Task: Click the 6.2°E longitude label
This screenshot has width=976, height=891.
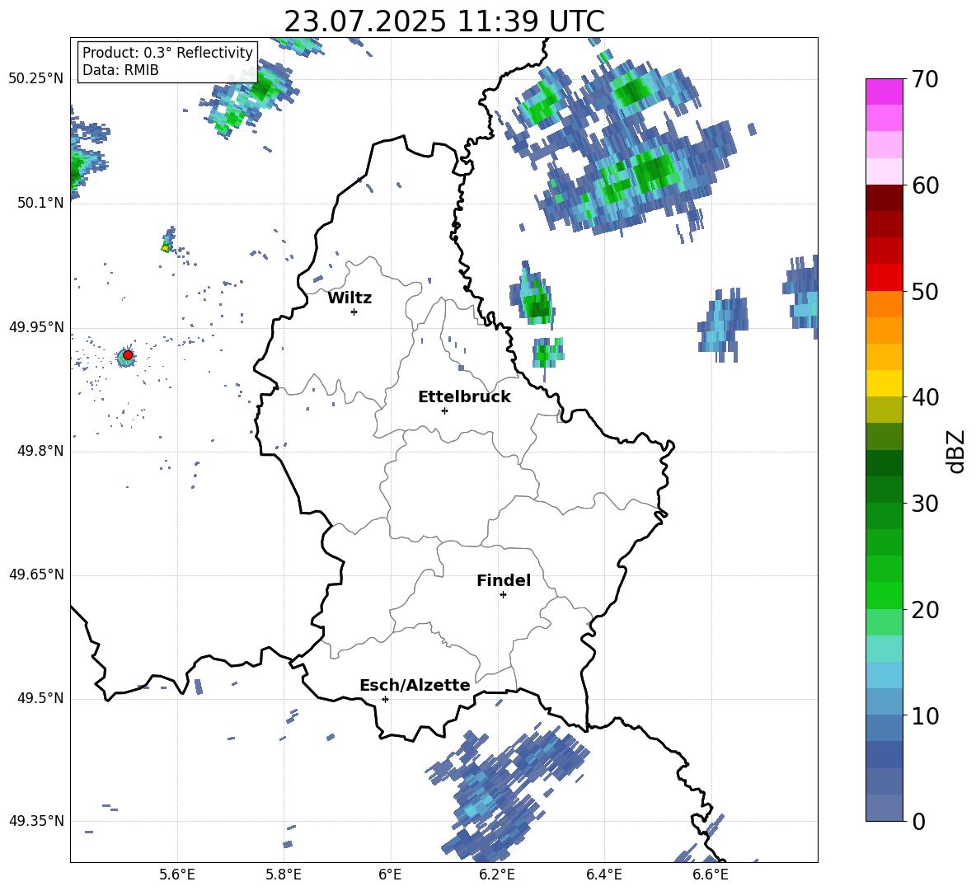Action: click(x=497, y=875)
